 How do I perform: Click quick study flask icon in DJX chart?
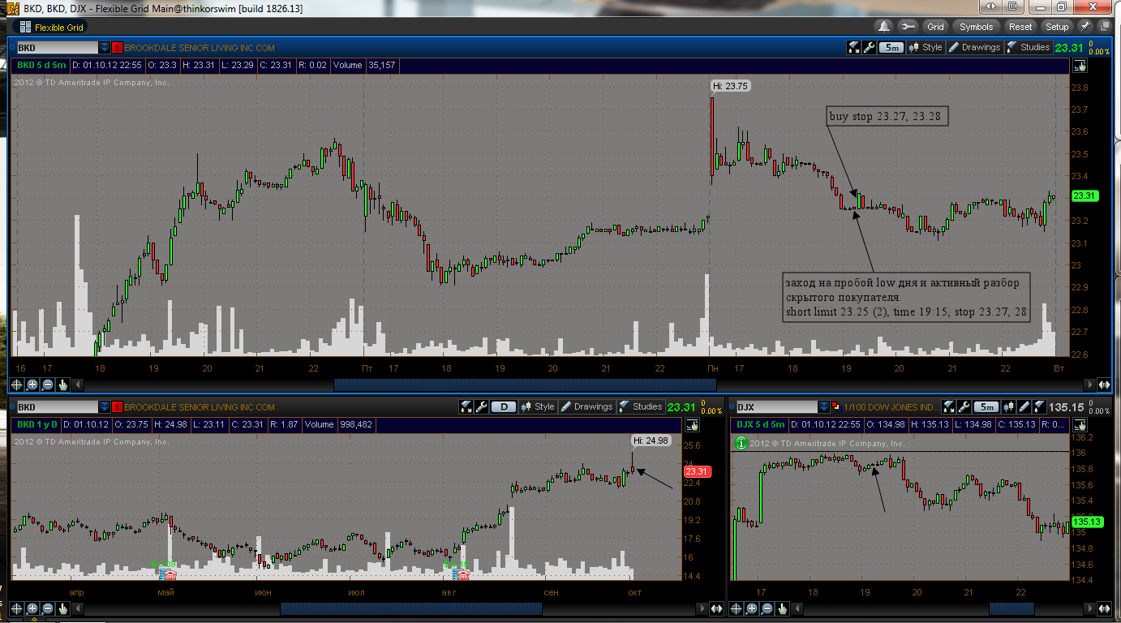point(949,406)
